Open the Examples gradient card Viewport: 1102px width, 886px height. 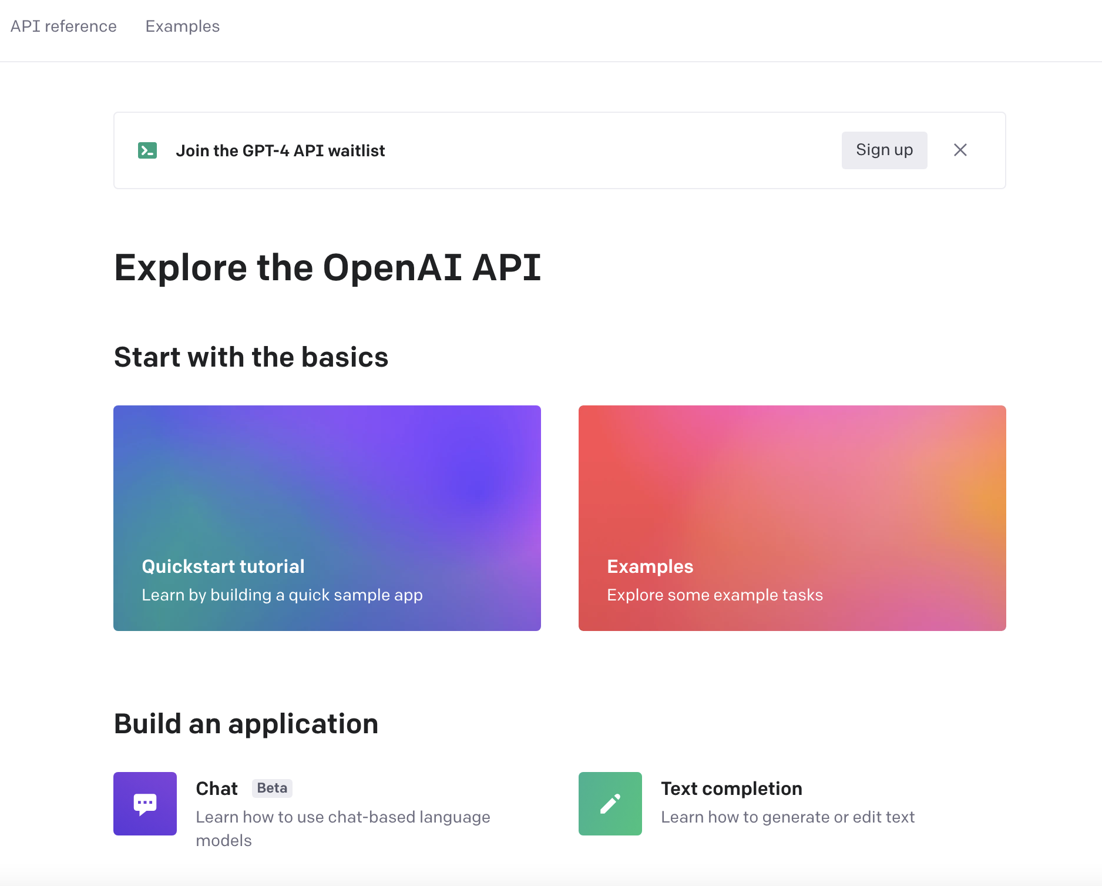click(792, 518)
